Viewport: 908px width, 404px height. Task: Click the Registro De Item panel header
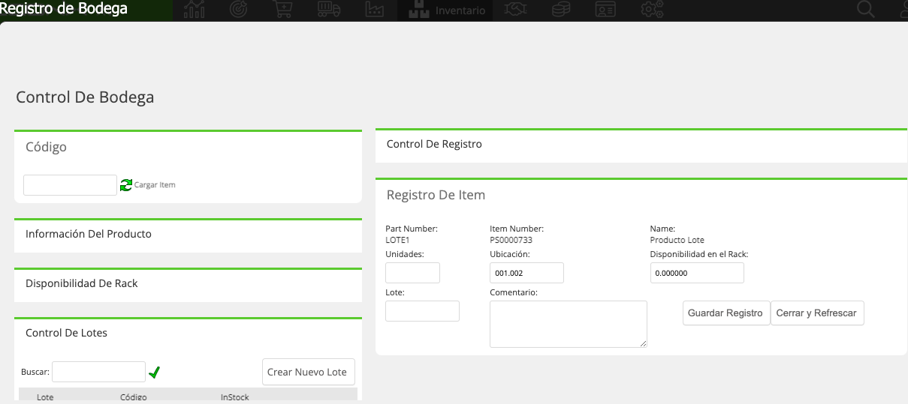(641, 195)
